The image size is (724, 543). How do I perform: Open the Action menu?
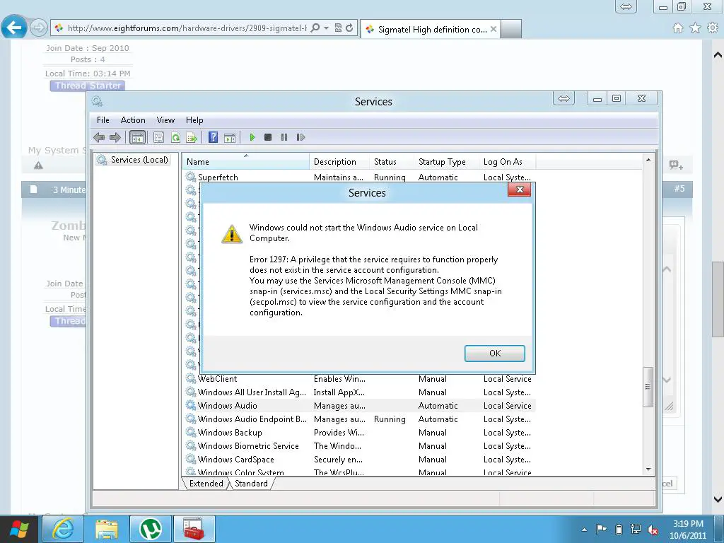point(132,120)
